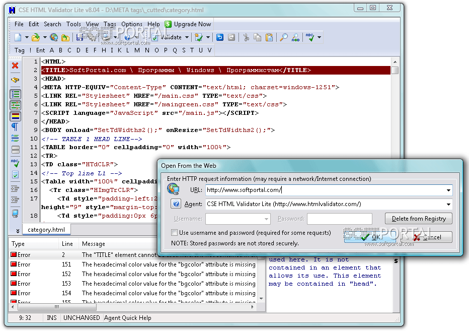Click the checklist toolbar icon beside Validate
Viewport: 469px width, 333px height.
(x=198, y=37)
